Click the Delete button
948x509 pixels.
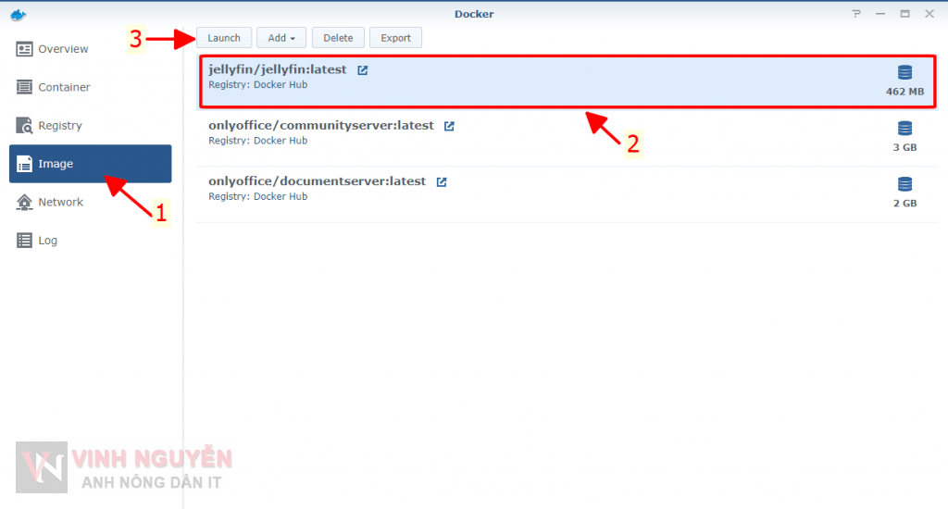coord(338,38)
